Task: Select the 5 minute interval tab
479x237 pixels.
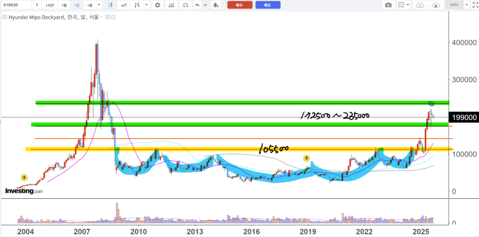Action: [x=37, y=5]
